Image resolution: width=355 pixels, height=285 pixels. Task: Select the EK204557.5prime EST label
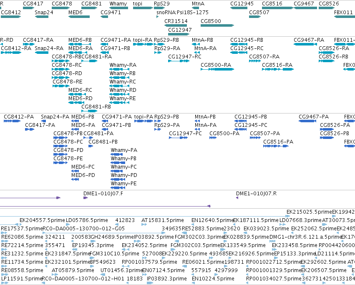(42, 220)
